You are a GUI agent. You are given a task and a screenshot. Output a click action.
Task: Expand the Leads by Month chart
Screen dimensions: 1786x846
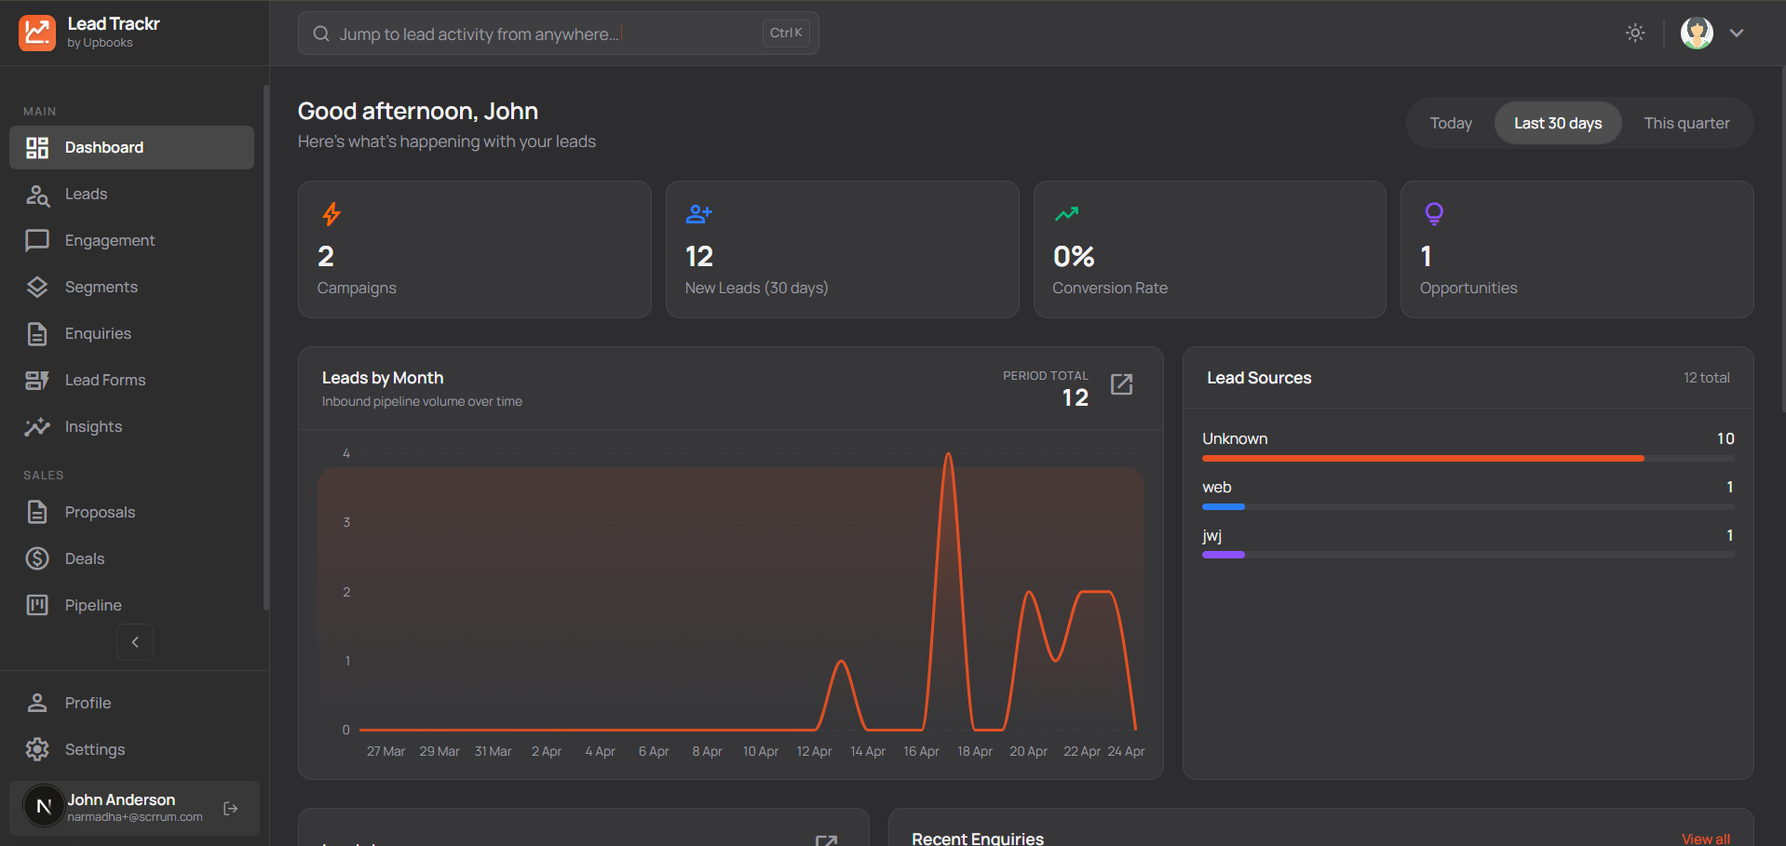(x=1122, y=384)
